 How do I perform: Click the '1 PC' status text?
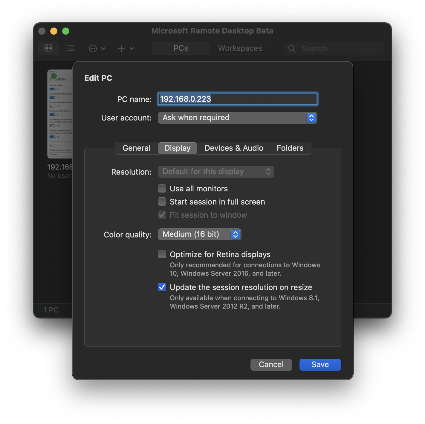(x=51, y=310)
